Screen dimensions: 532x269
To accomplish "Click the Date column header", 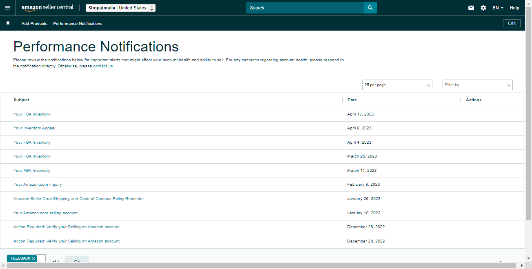I will click(352, 100).
